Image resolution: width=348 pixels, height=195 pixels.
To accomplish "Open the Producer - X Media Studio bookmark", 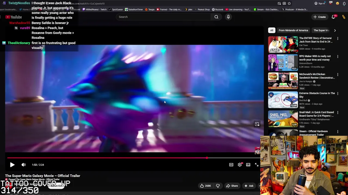I will click(x=295, y=9).
